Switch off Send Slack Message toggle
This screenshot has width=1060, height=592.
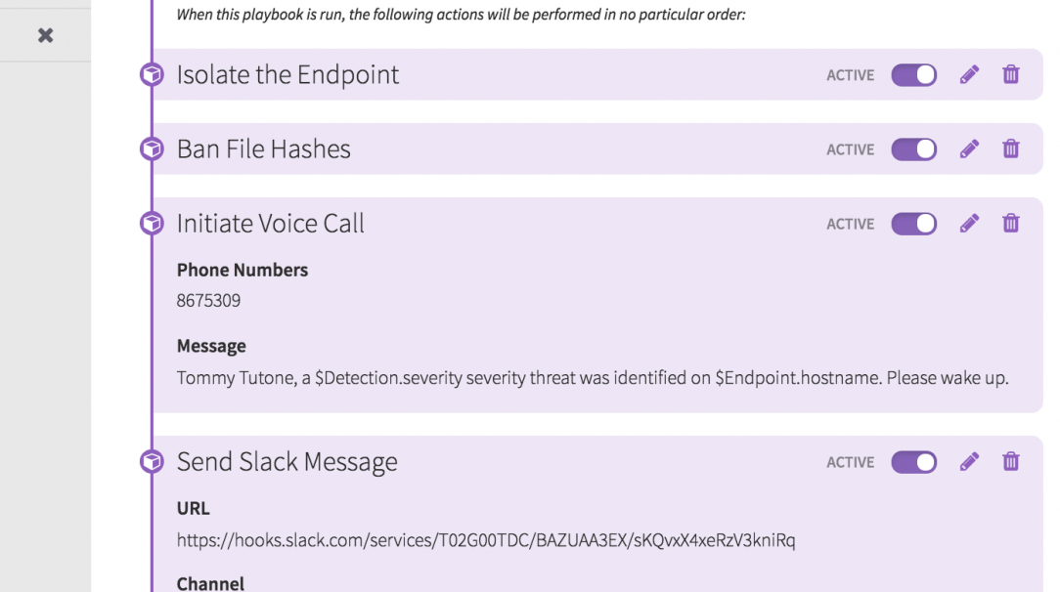pyautogui.click(x=913, y=462)
